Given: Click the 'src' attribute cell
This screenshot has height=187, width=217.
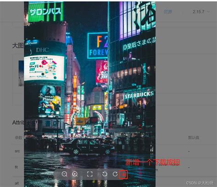Looking at the screenshot, I should [17, 151].
